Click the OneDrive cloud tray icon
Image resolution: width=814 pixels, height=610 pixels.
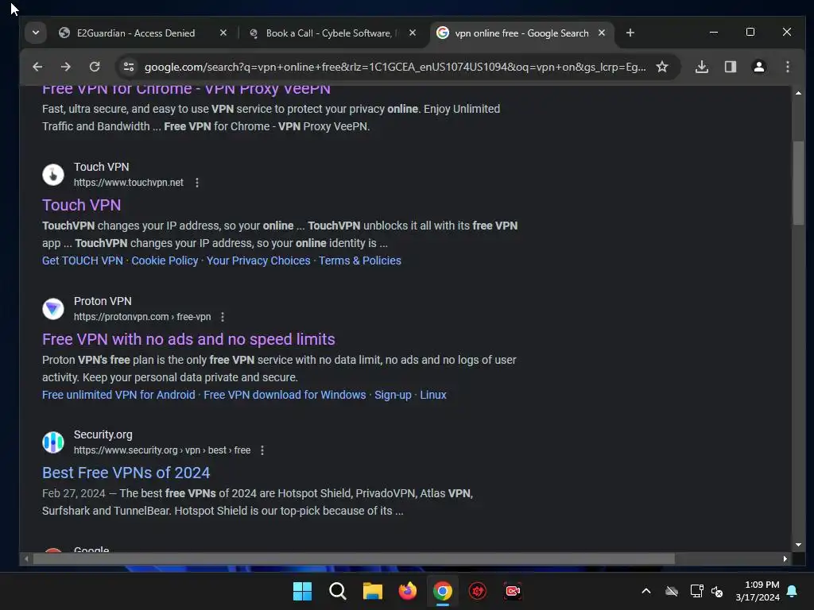672,591
